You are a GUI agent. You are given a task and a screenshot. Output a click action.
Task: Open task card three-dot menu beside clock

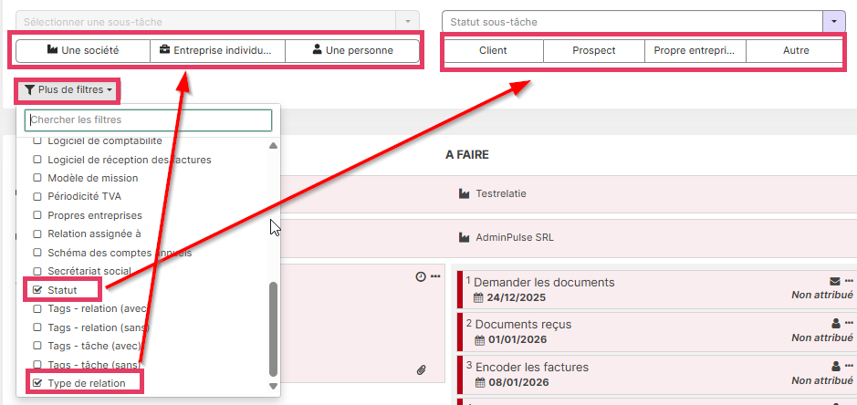[x=435, y=277]
